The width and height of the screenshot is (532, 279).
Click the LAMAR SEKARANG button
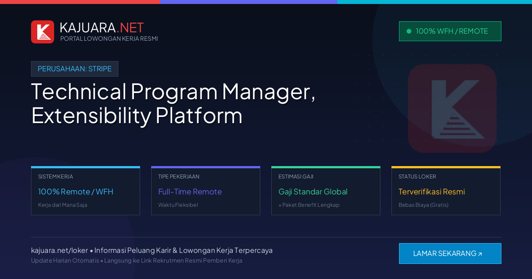pos(450,253)
